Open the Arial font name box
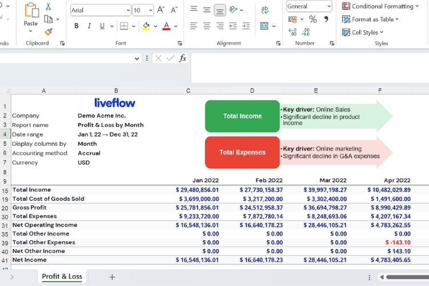The height and width of the screenshot is (286, 429). (101, 10)
